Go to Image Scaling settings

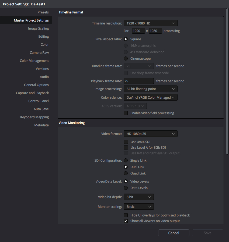[x=38, y=29]
